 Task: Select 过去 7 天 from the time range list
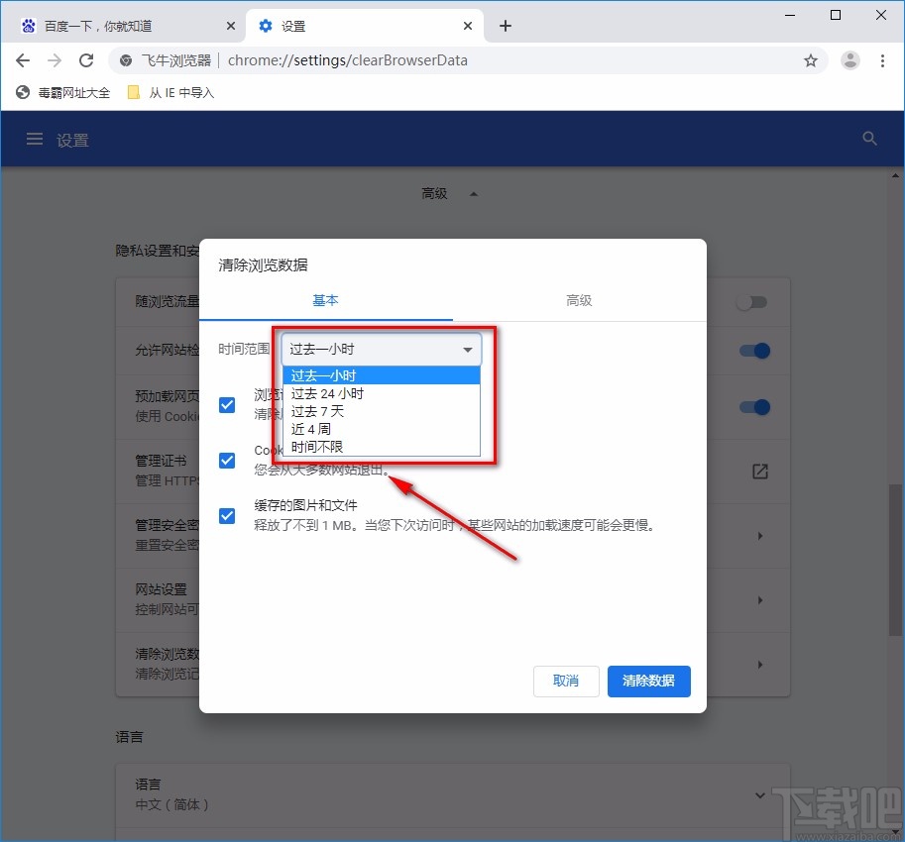coord(317,411)
